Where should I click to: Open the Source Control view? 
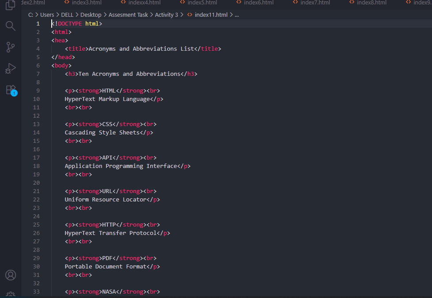(x=11, y=47)
